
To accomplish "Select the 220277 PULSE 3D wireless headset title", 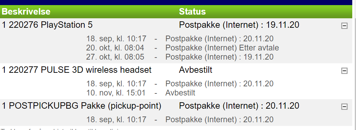I will pos(77,70).
